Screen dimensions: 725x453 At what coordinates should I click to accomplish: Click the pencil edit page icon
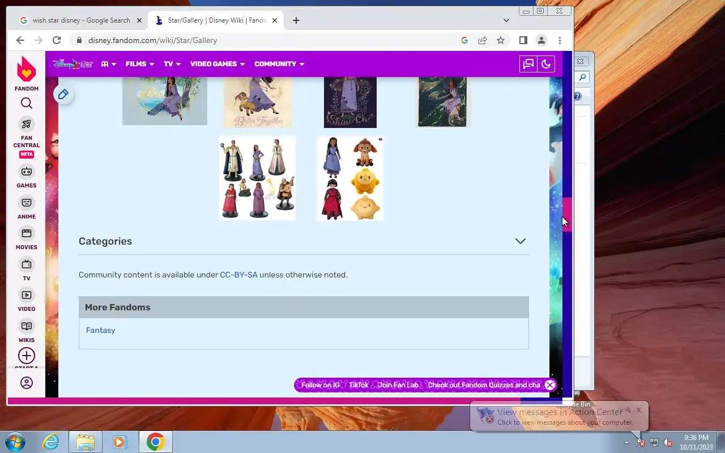(x=63, y=94)
